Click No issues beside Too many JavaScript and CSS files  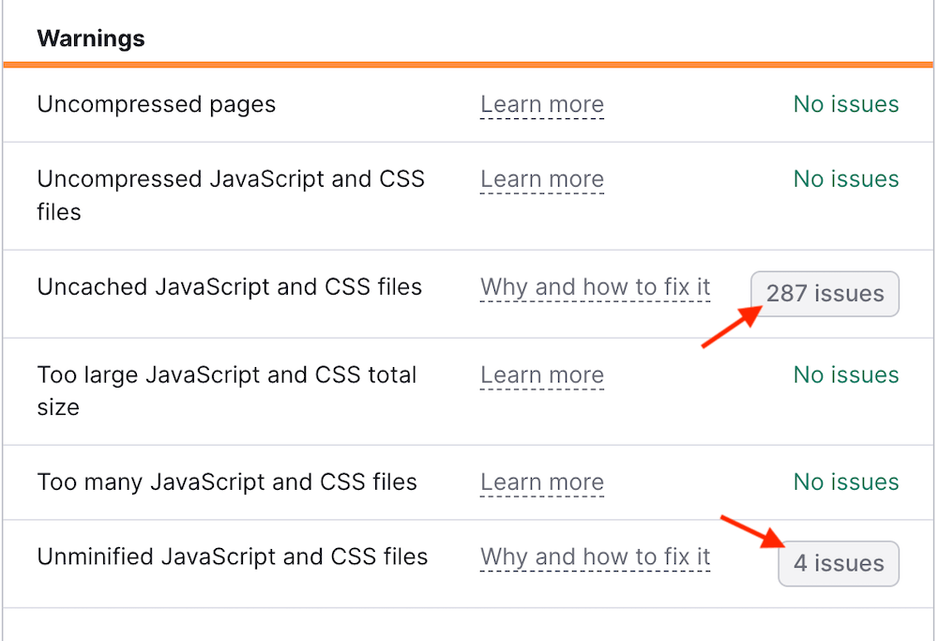click(846, 482)
